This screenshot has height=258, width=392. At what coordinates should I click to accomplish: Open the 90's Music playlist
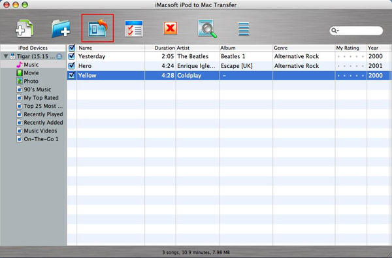[37, 89]
